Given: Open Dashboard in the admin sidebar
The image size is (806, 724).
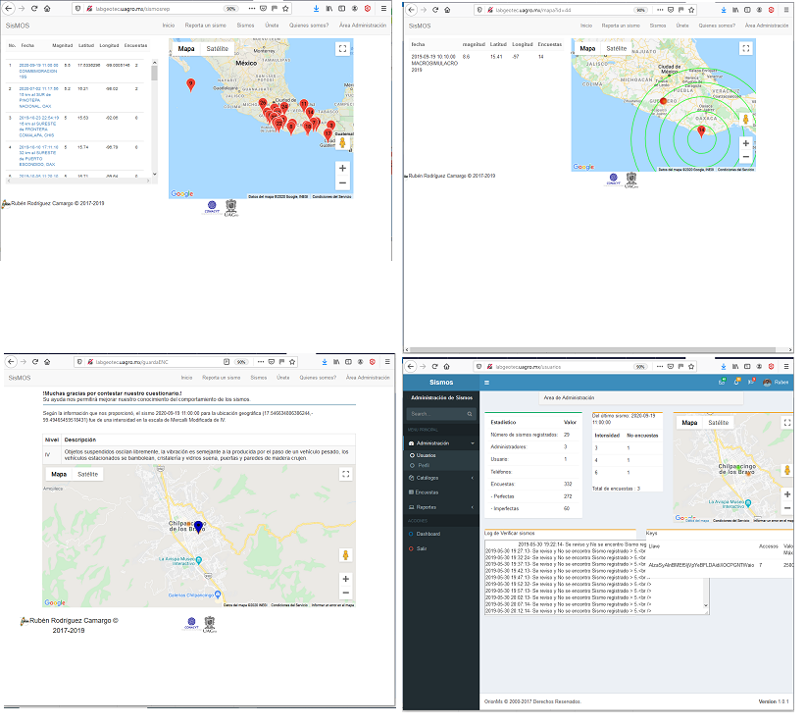Looking at the screenshot, I should (x=429, y=534).
